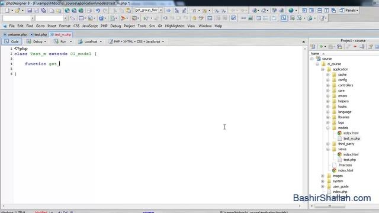This screenshot has height=213, width=379.
Task: Collapse the views folder
Action: (x=328, y=149)
